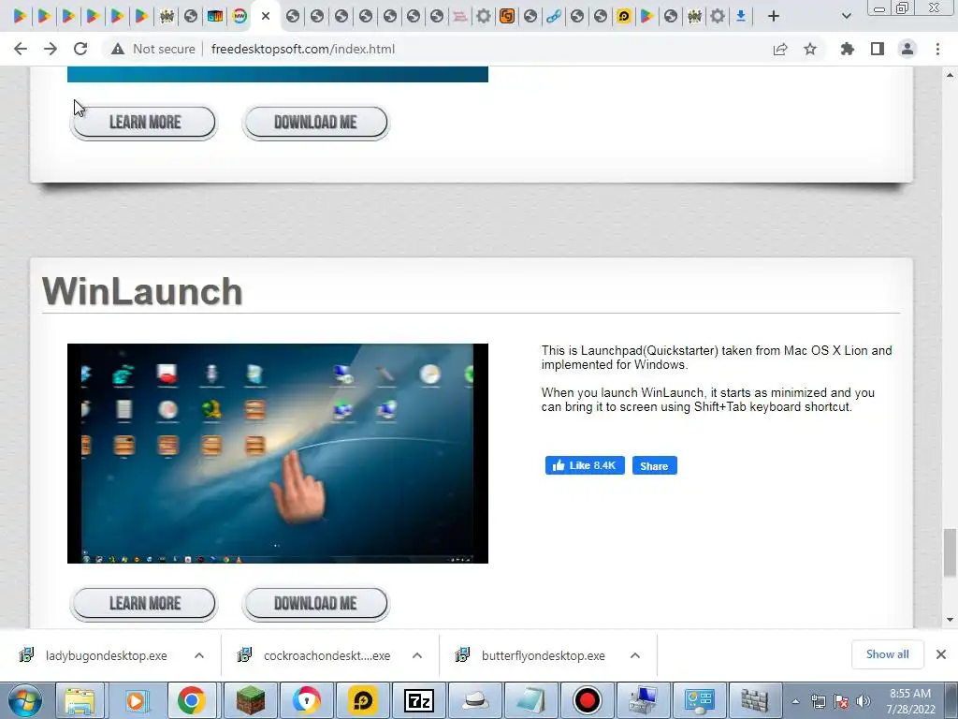
Task: Switch to the yellow LDPlayer icon tab
Action: [x=623, y=16]
